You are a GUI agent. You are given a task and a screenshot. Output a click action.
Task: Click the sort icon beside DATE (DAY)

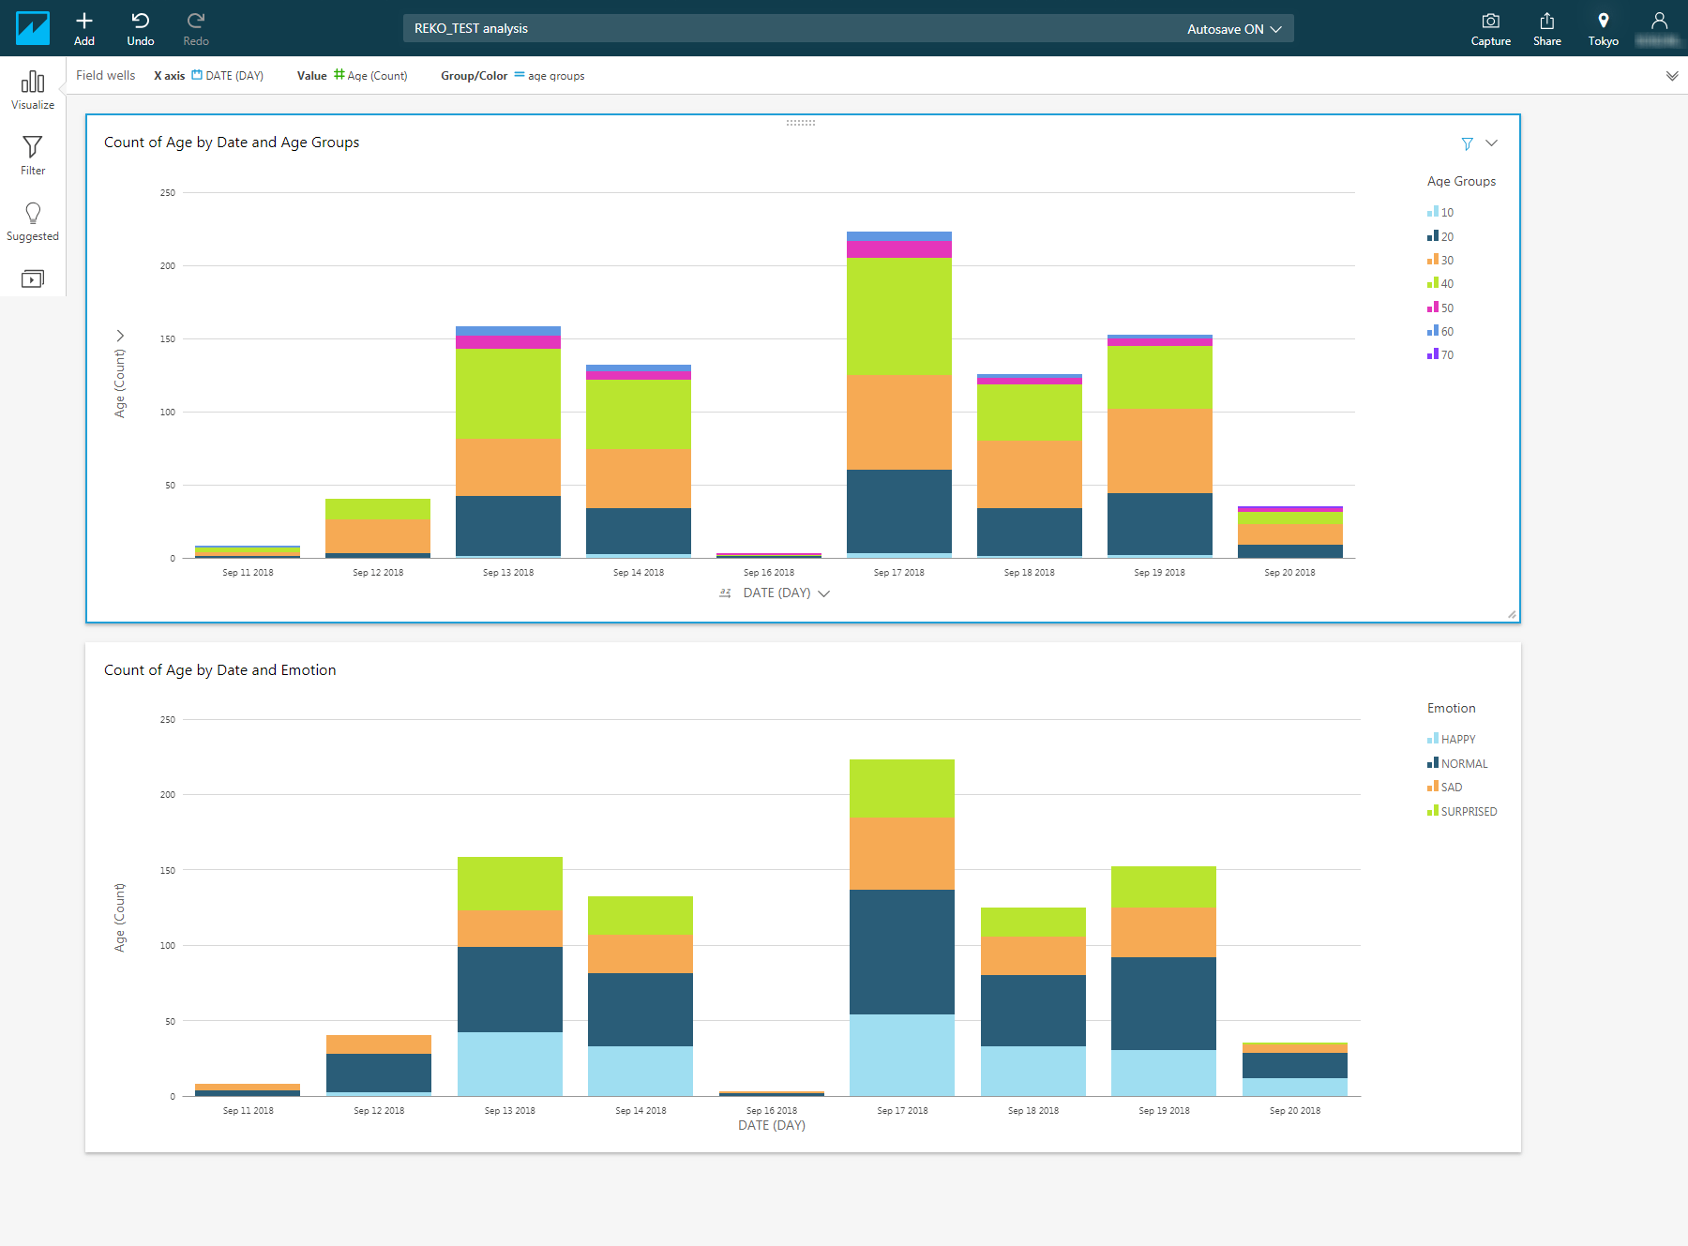click(x=724, y=593)
